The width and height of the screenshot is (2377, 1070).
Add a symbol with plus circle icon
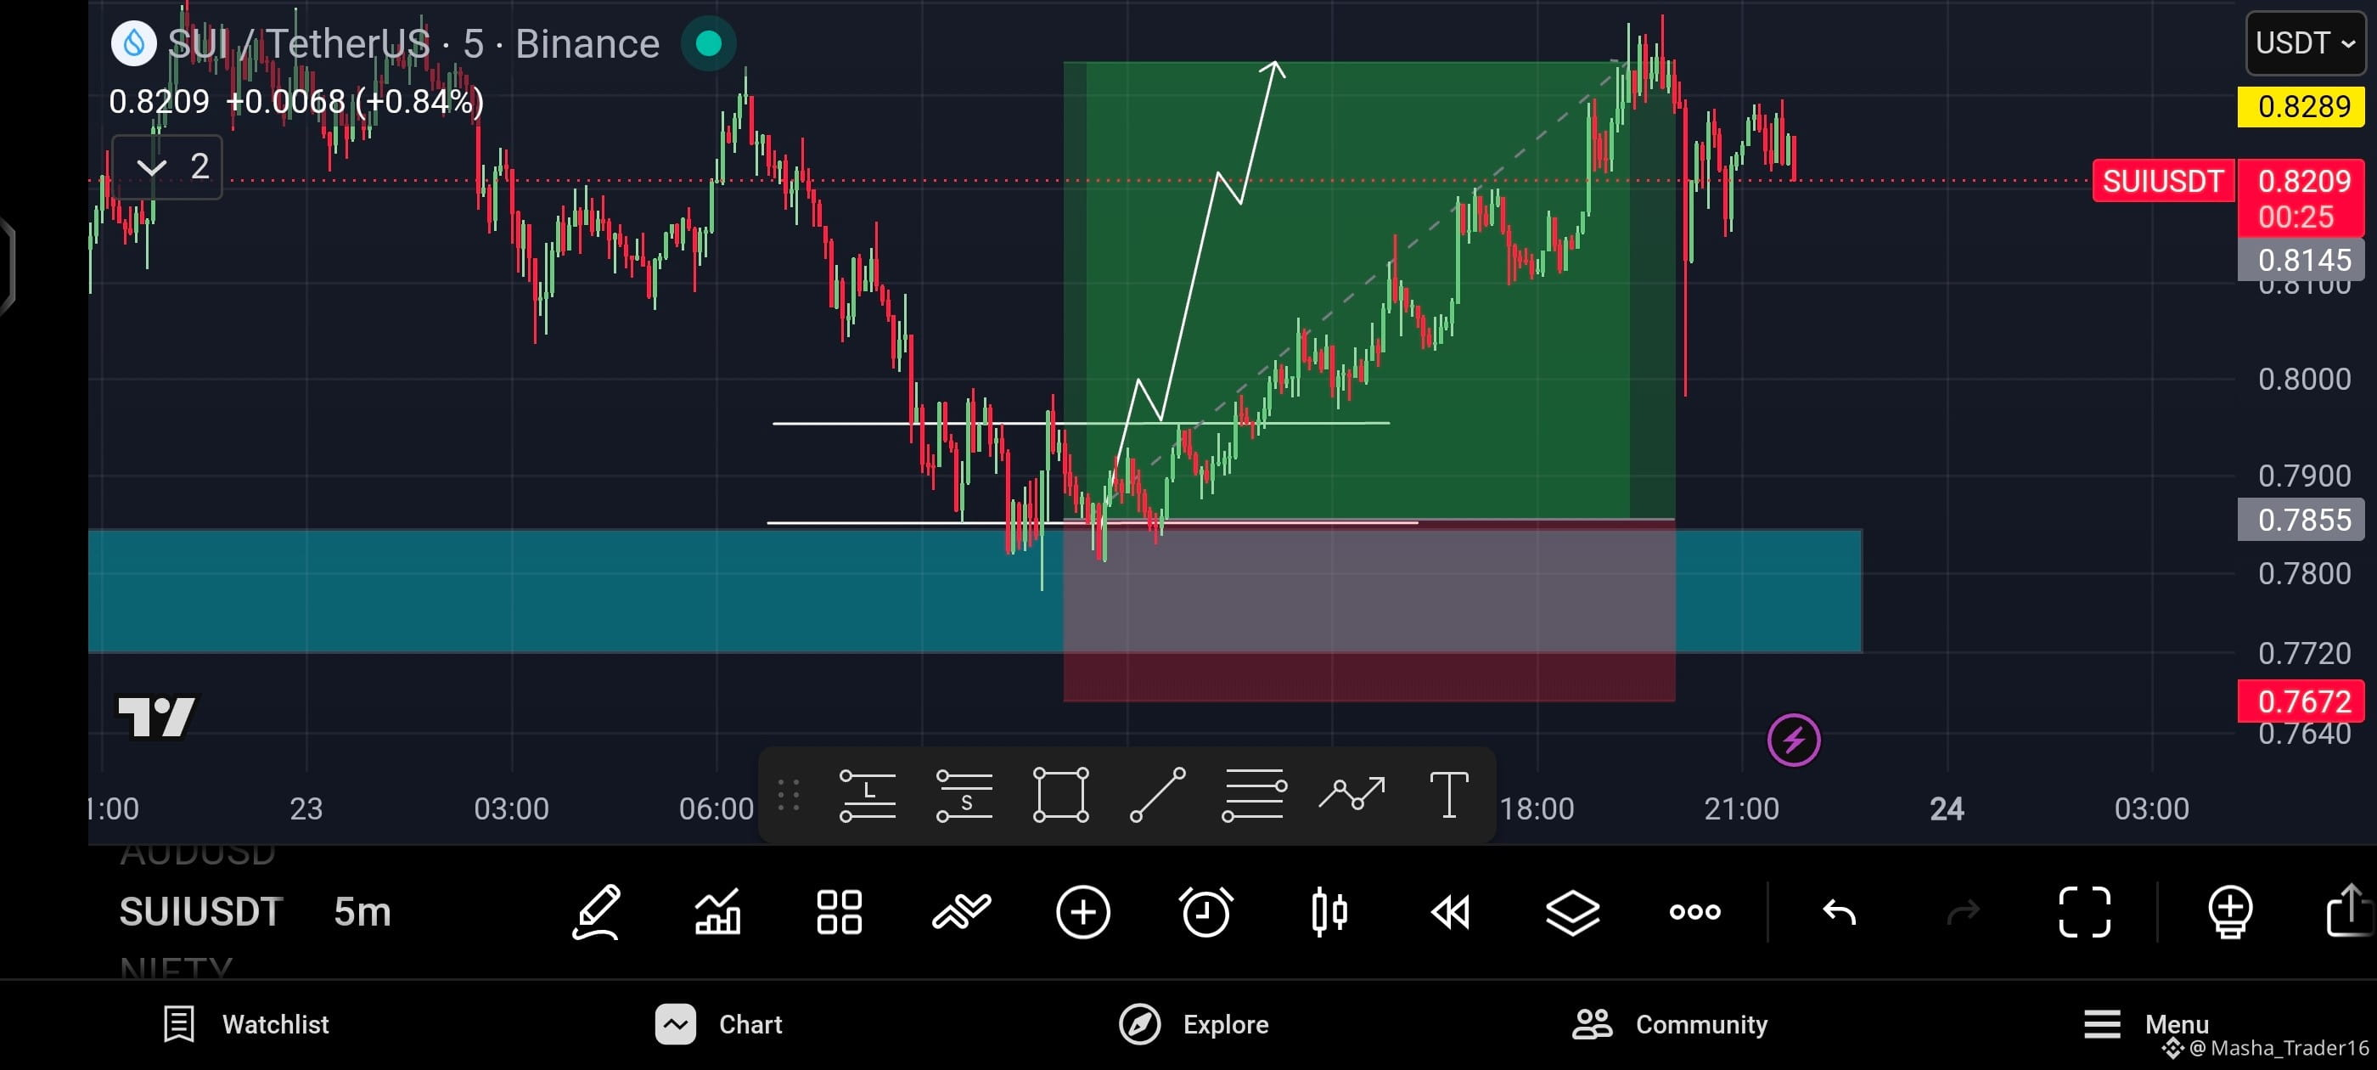click(x=1083, y=912)
